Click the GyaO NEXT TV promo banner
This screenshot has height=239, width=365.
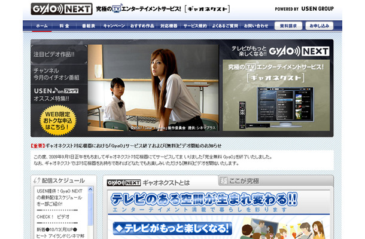click(x=276, y=95)
